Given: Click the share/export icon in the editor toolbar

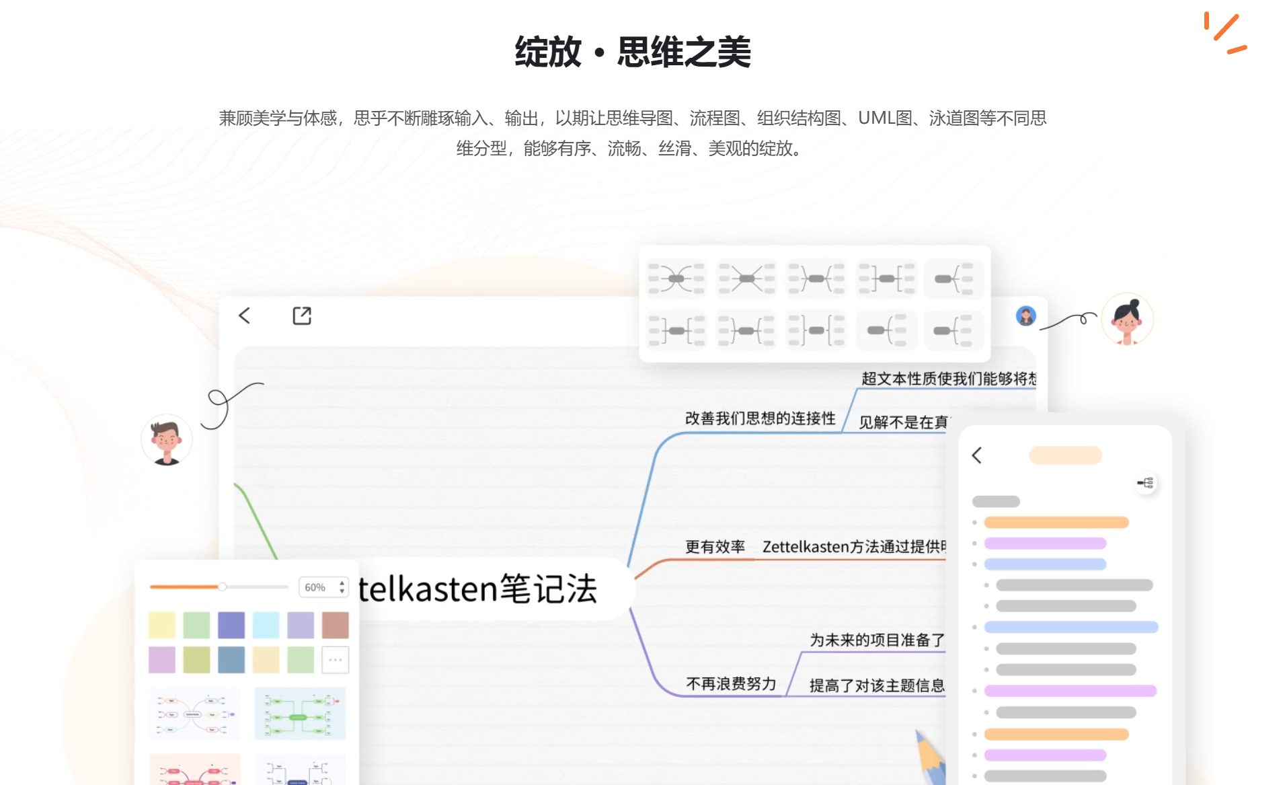Looking at the screenshot, I should click(302, 315).
